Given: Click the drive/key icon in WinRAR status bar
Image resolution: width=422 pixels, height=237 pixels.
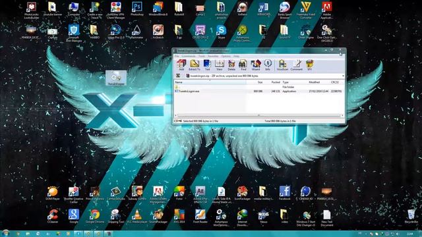Looking at the screenshot, I should (x=177, y=121).
